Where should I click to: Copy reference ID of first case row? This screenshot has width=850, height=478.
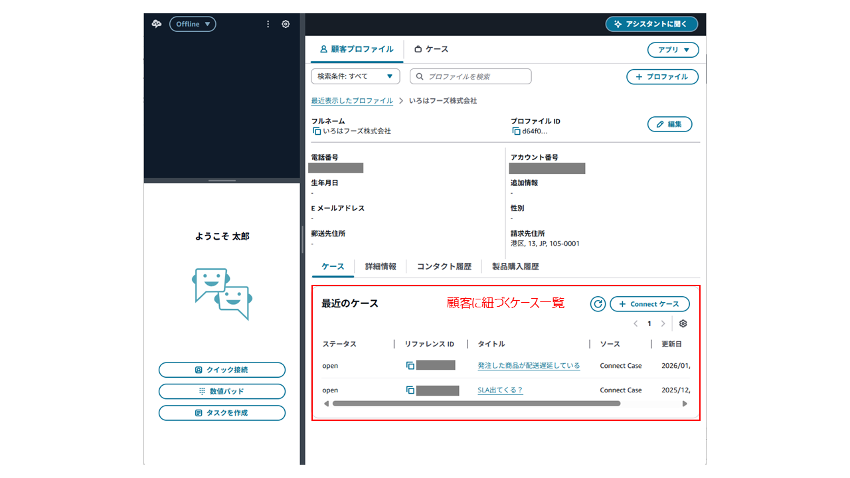[410, 366]
